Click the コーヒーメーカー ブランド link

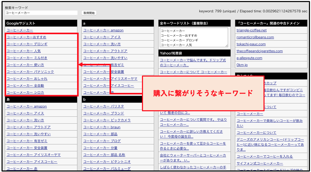[103, 113]
